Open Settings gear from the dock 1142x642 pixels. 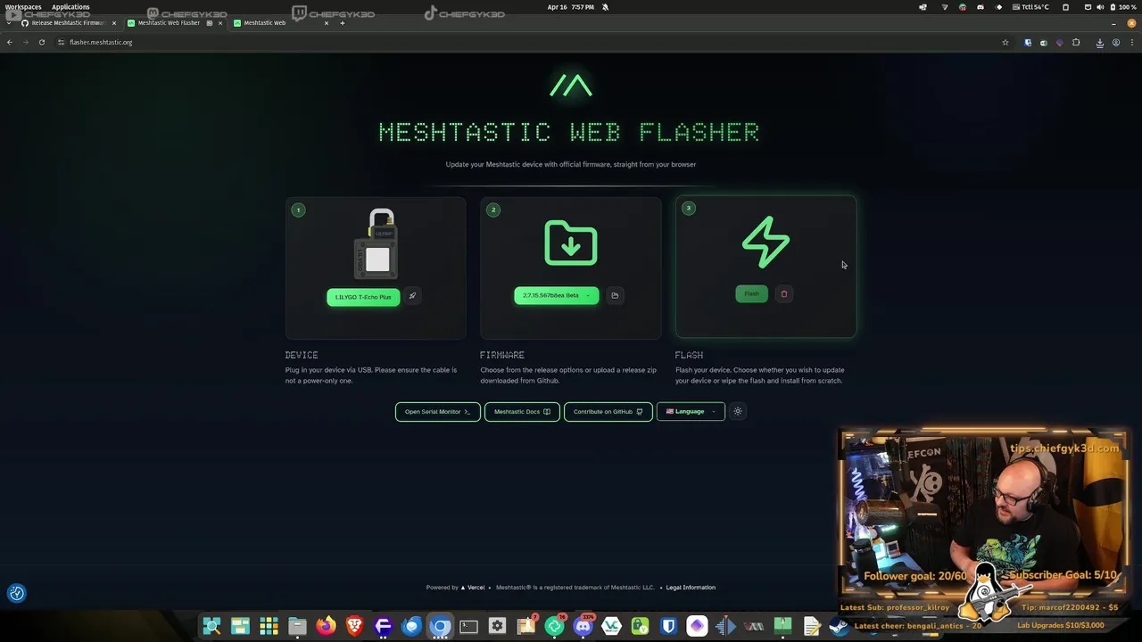497,627
